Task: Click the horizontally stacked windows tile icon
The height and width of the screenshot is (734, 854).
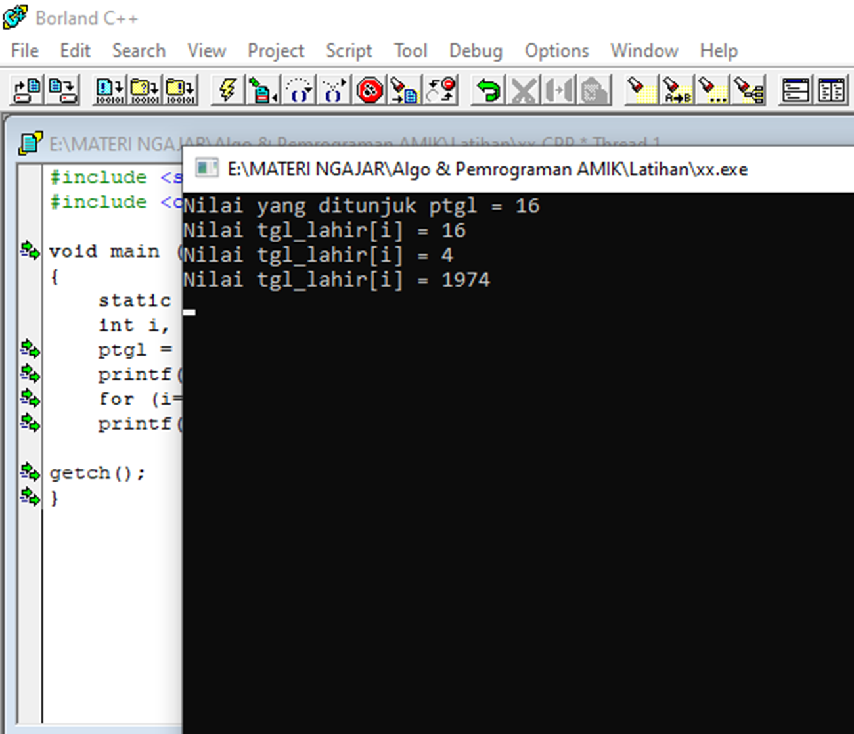Action: tap(796, 90)
